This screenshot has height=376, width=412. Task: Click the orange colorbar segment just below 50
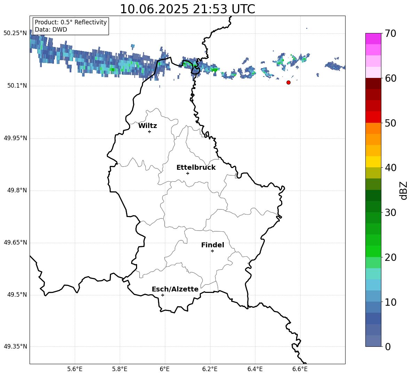tap(373, 128)
